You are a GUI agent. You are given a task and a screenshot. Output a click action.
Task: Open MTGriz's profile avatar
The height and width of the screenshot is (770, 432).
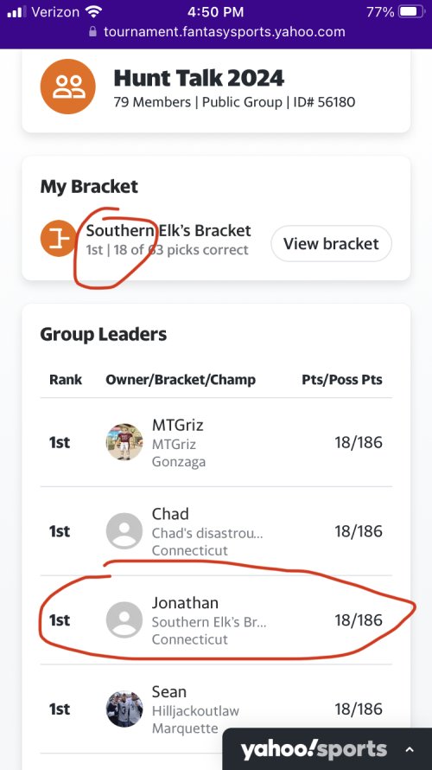[x=124, y=442]
